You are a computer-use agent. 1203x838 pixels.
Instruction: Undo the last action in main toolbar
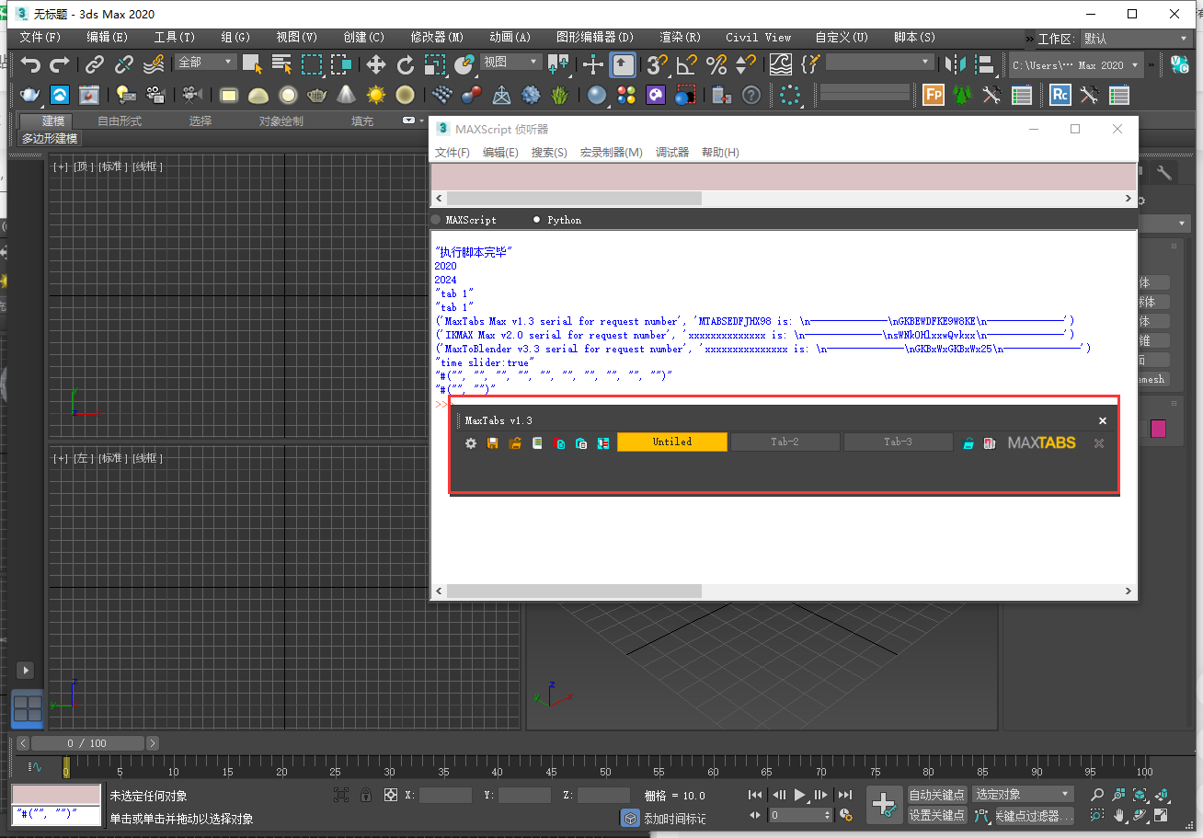pyautogui.click(x=31, y=64)
